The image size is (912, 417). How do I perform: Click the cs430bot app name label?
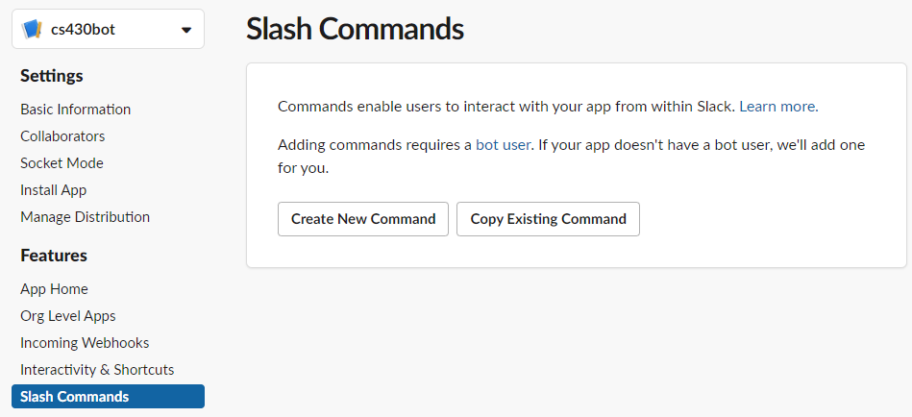83,30
